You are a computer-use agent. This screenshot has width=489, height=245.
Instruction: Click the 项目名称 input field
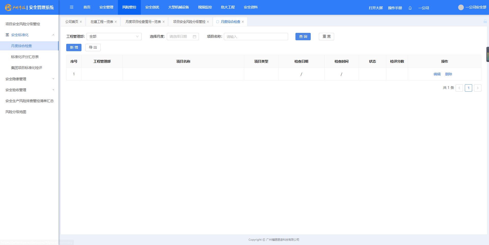(256, 37)
